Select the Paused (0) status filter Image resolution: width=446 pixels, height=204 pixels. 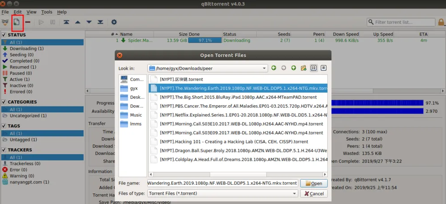43,73
